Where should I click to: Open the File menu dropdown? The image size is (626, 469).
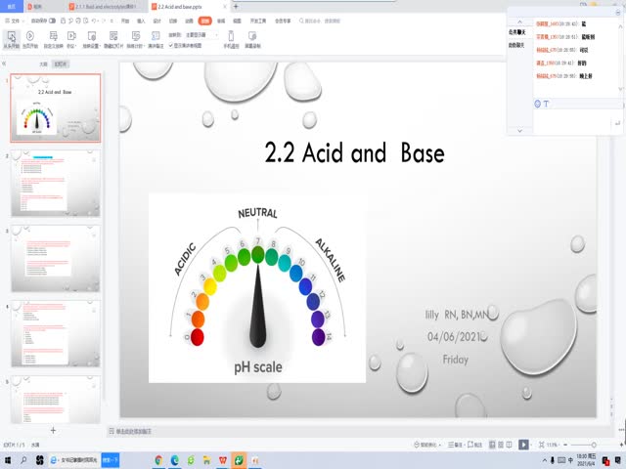pos(15,21)
